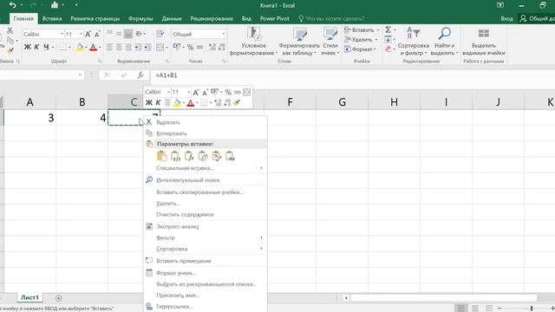
Task: Click the cancel X in formula bar
Action: (x=107, y=75)
